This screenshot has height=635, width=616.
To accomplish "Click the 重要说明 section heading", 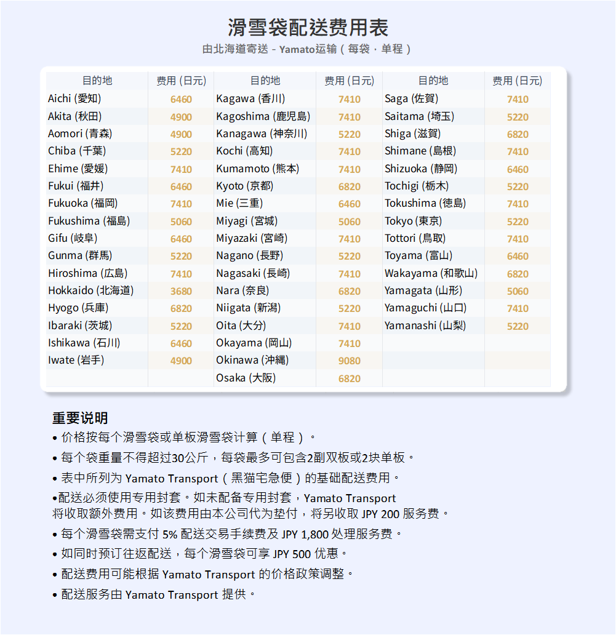I will click(x=80, y=418).
